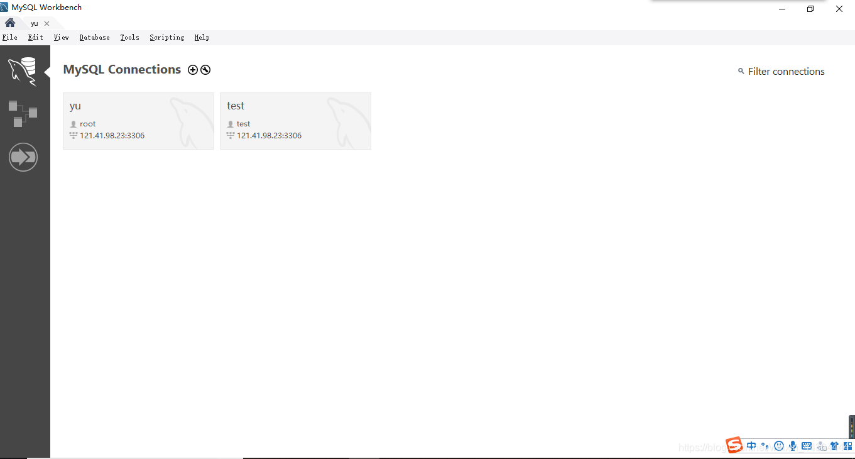Open Manage Connections wrench icon
The image size is (855, 459).
tap(205, 70)
